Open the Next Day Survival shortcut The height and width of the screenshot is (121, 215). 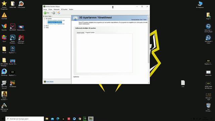(4, 85)
